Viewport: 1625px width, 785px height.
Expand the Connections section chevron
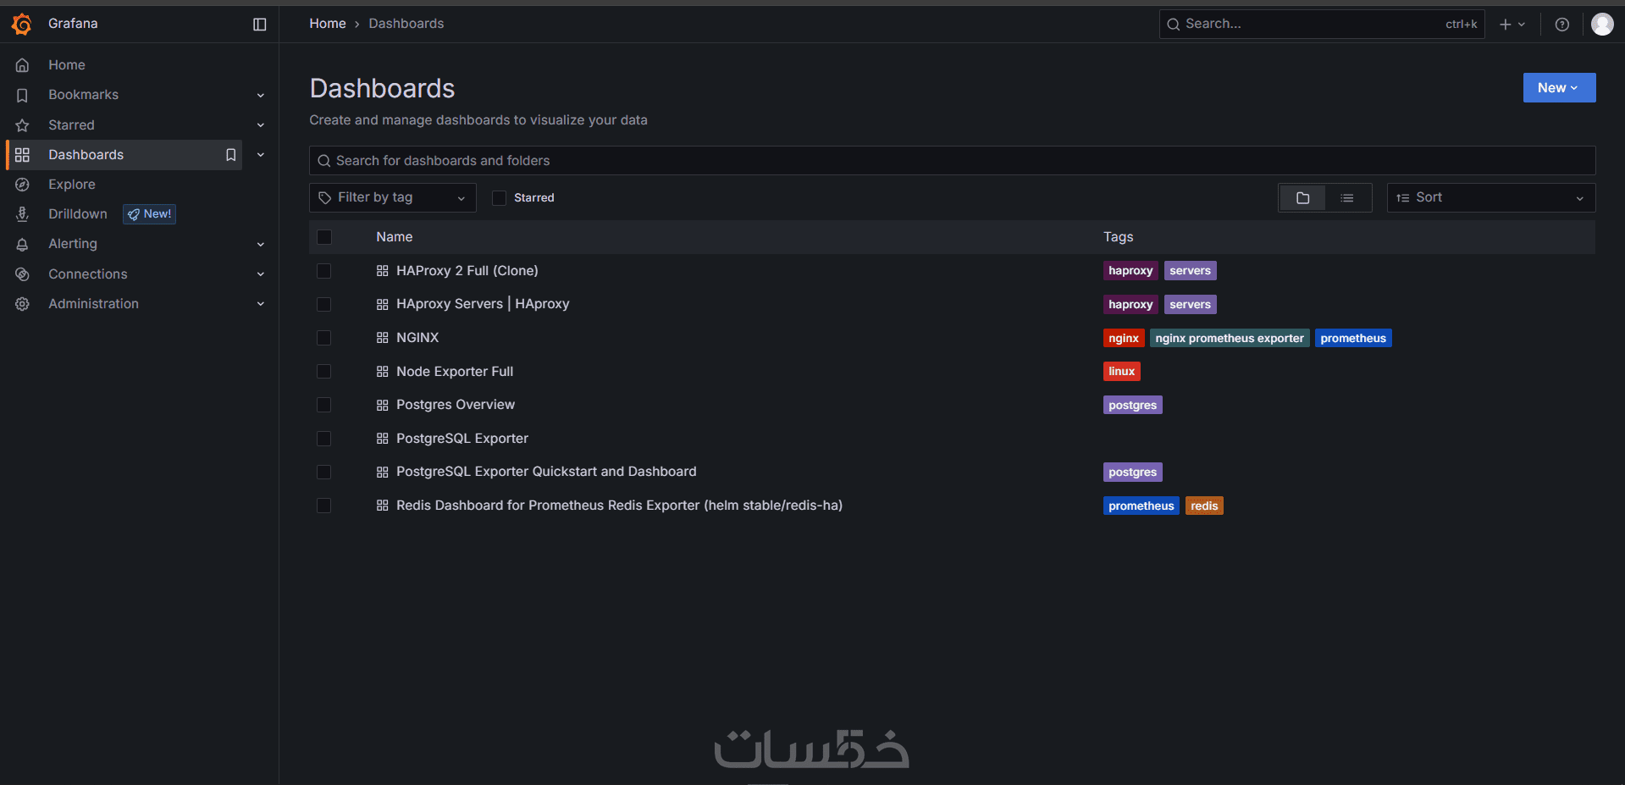(x=261, y=274)
